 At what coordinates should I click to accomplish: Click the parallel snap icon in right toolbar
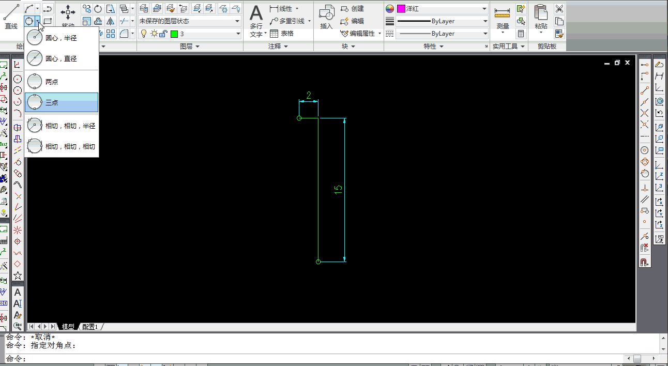click(x=645, y=199)
